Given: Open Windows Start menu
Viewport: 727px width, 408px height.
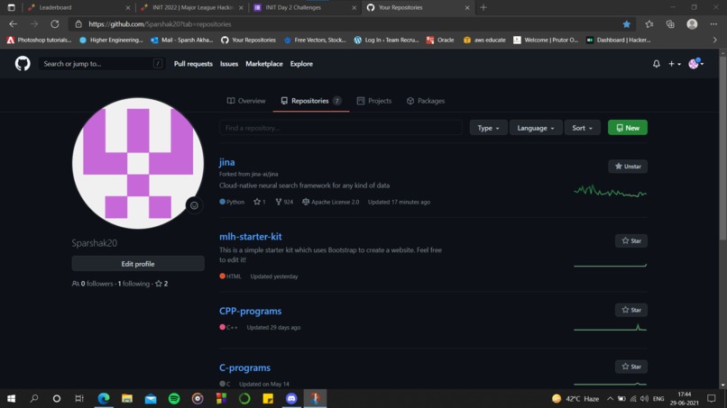Looking at the screenshot, I should [x=11, y=398].
